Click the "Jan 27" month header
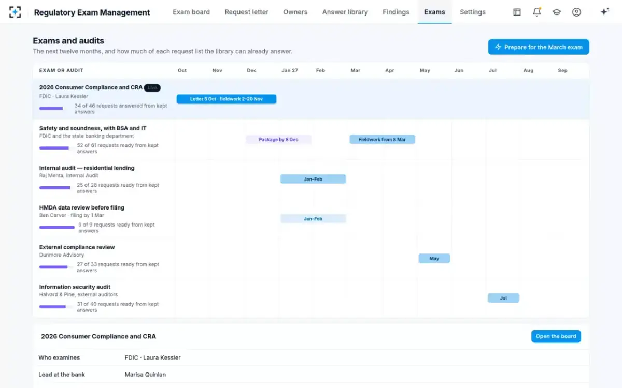This screenshot has width=622, height=388. [290, 70]
